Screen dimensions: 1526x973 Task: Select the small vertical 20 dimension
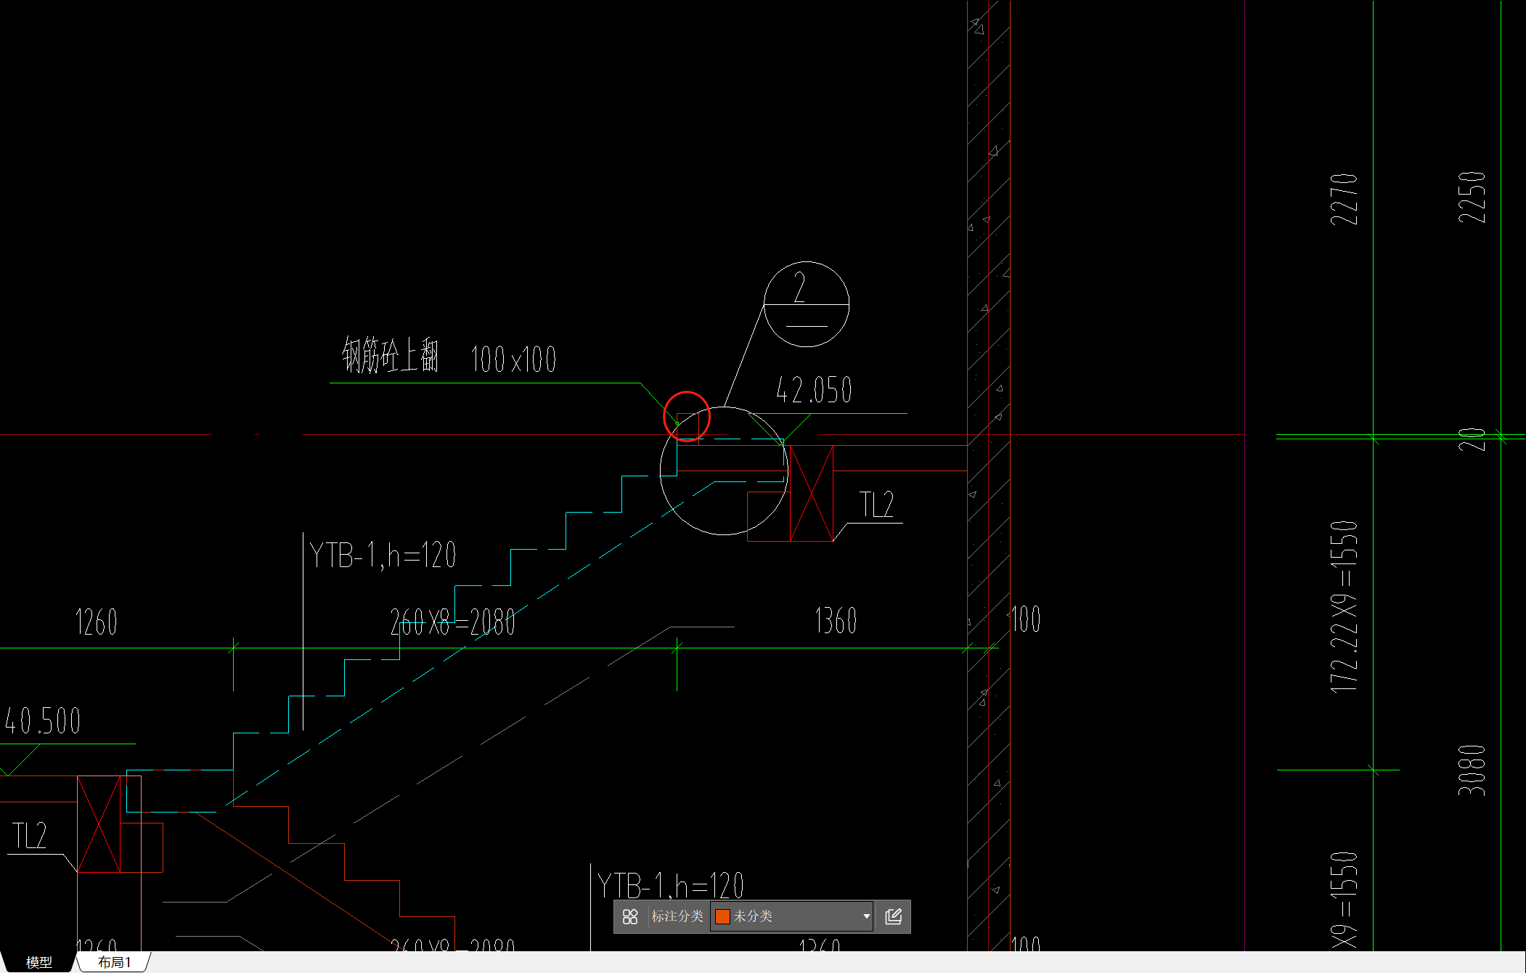(1472, 439)
